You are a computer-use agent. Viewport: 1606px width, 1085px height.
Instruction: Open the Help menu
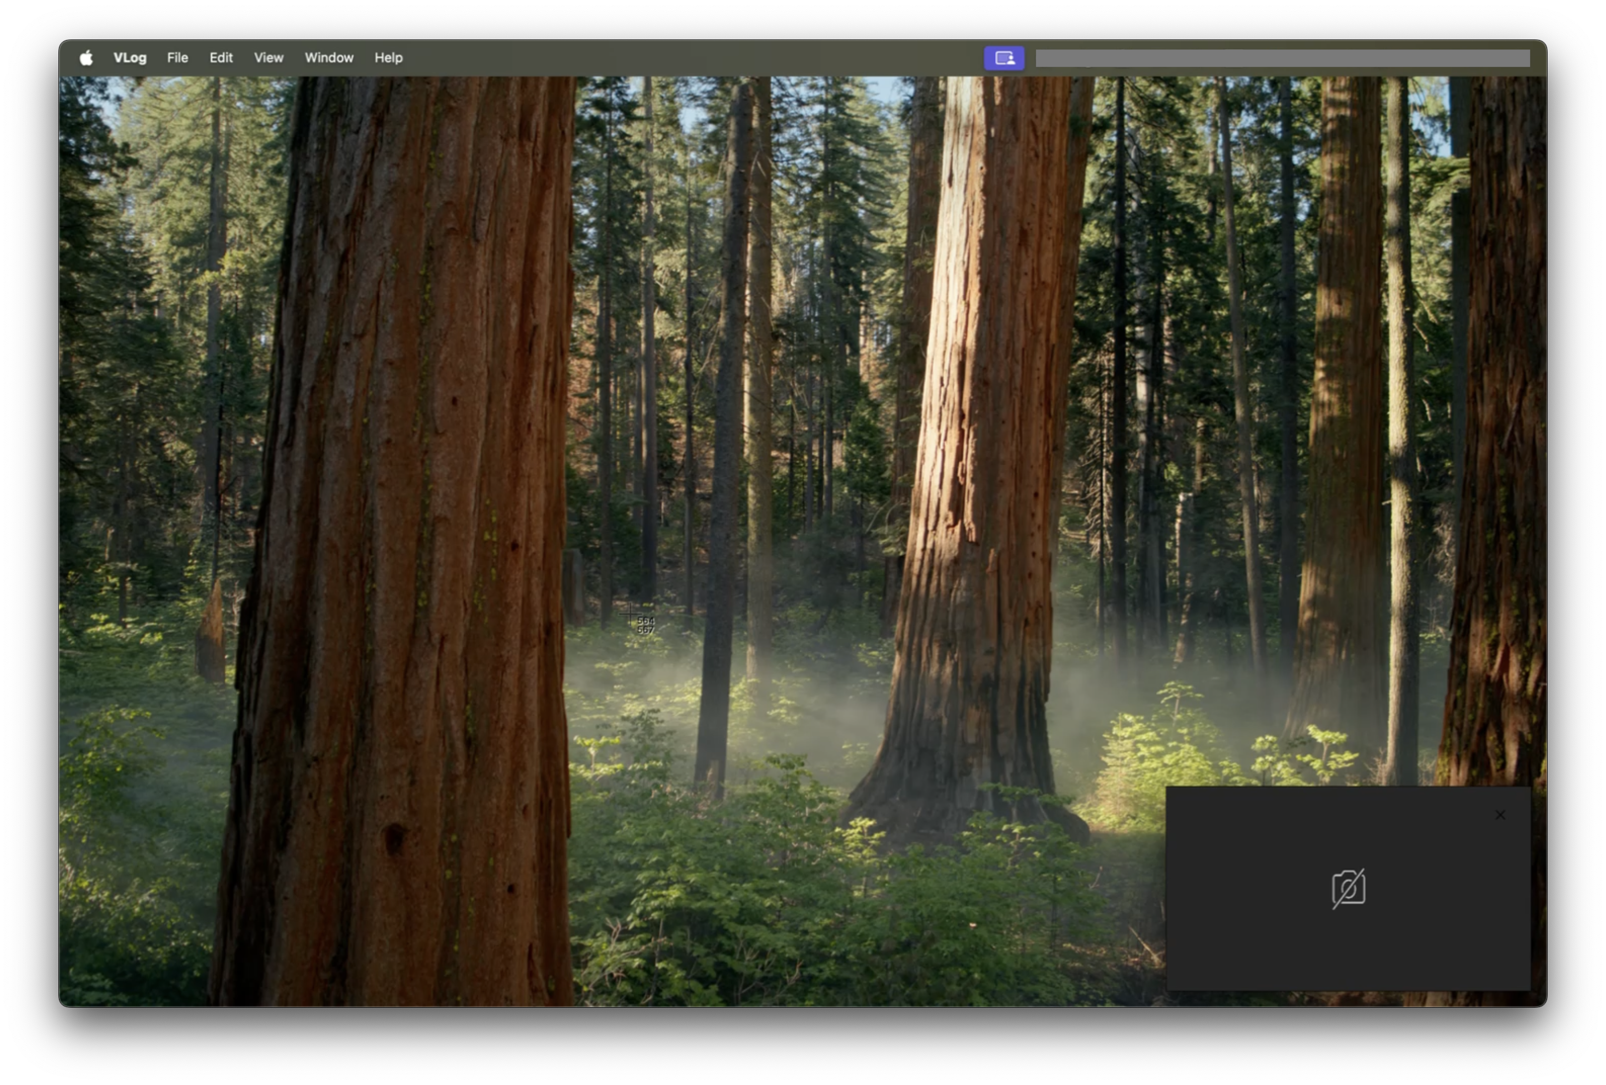click(388, 58)
